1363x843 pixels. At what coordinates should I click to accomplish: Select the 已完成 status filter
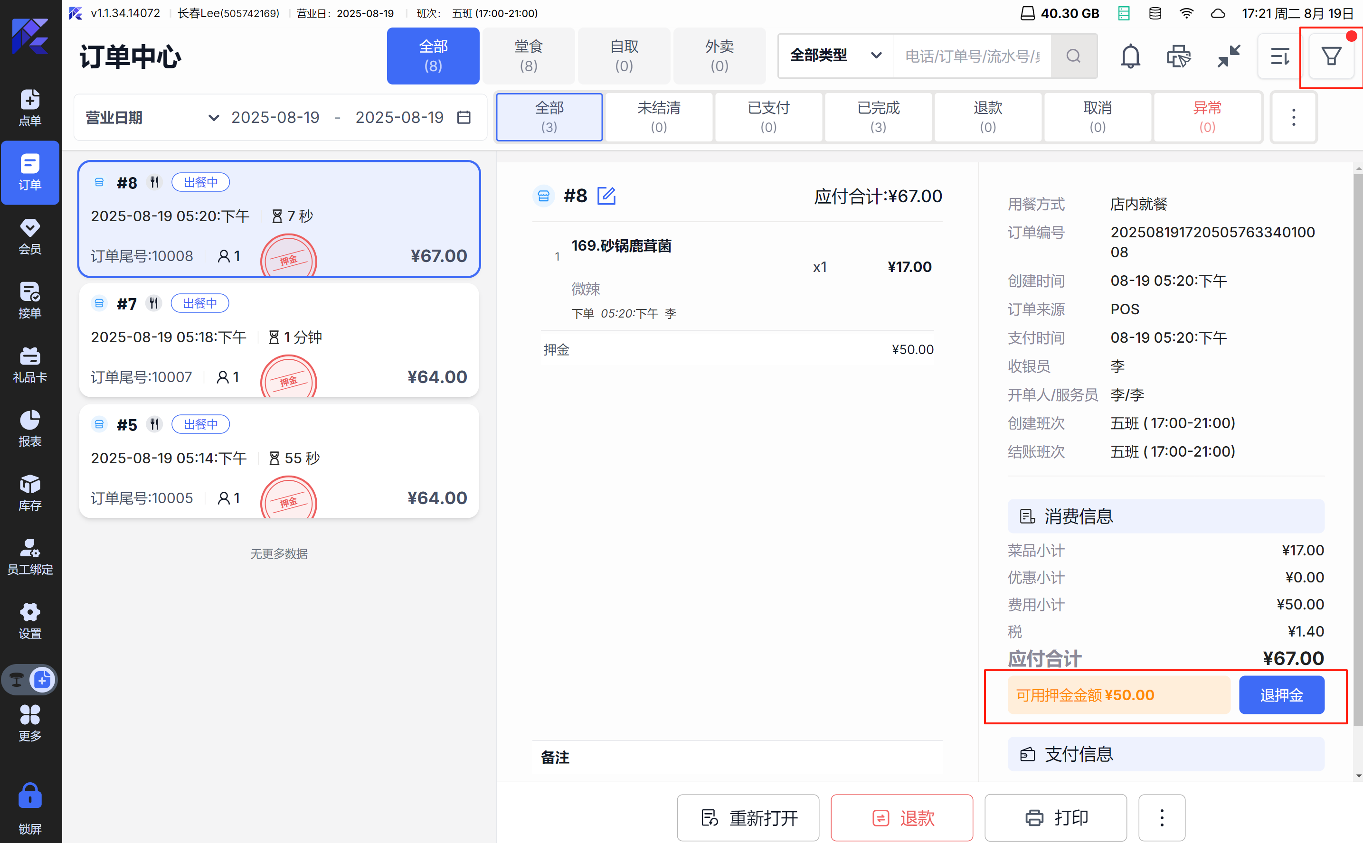pos(878,117)
